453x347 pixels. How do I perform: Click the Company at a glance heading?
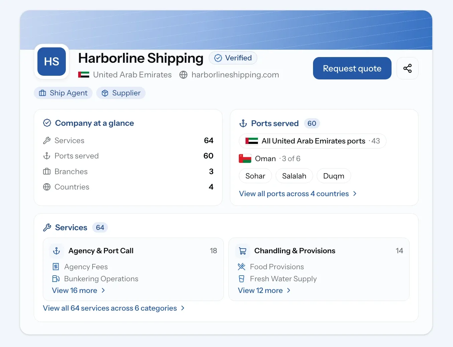click(95, 123)
